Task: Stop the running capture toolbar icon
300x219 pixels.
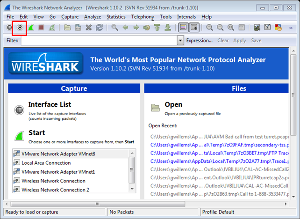Action: point(41,28)
